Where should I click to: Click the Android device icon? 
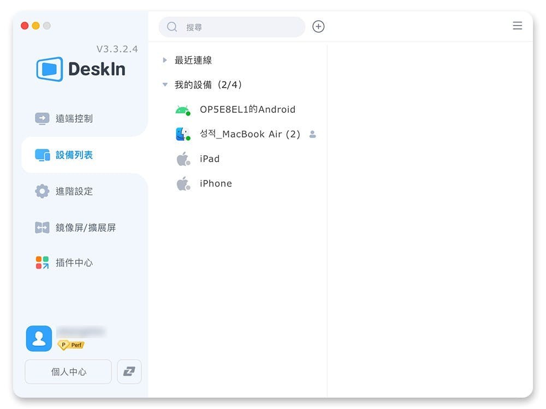tap(182, 110)
